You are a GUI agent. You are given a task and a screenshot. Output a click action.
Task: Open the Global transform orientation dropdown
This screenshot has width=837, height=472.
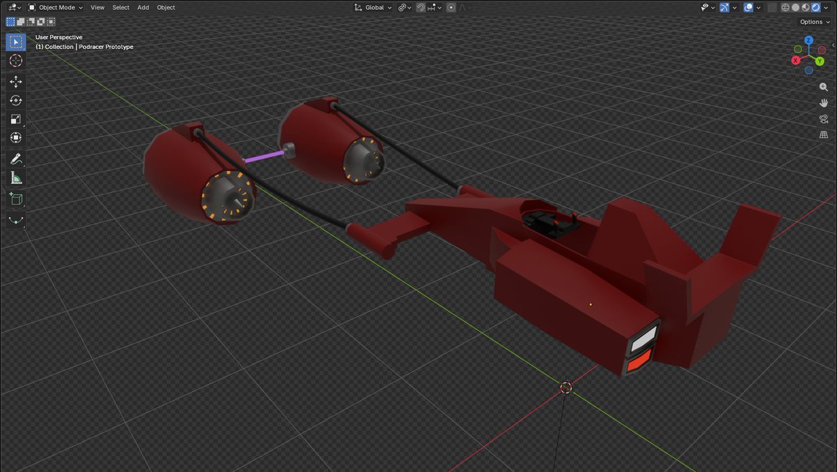coord(373,8)
